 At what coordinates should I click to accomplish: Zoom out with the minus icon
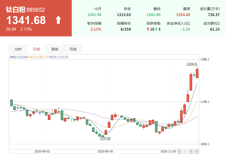(196, 151)
